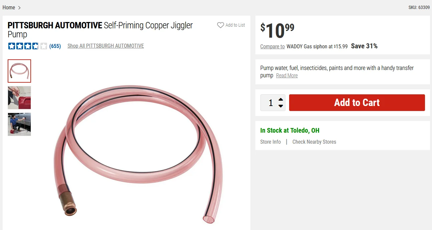Increase quantity with the up arrow
The height and width of the screenshot is (230, 432).
click(281, 99)
